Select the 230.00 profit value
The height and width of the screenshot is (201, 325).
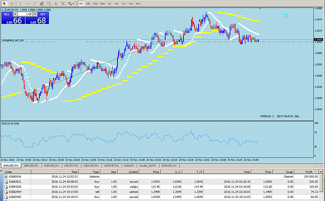[x=314, y=182]
